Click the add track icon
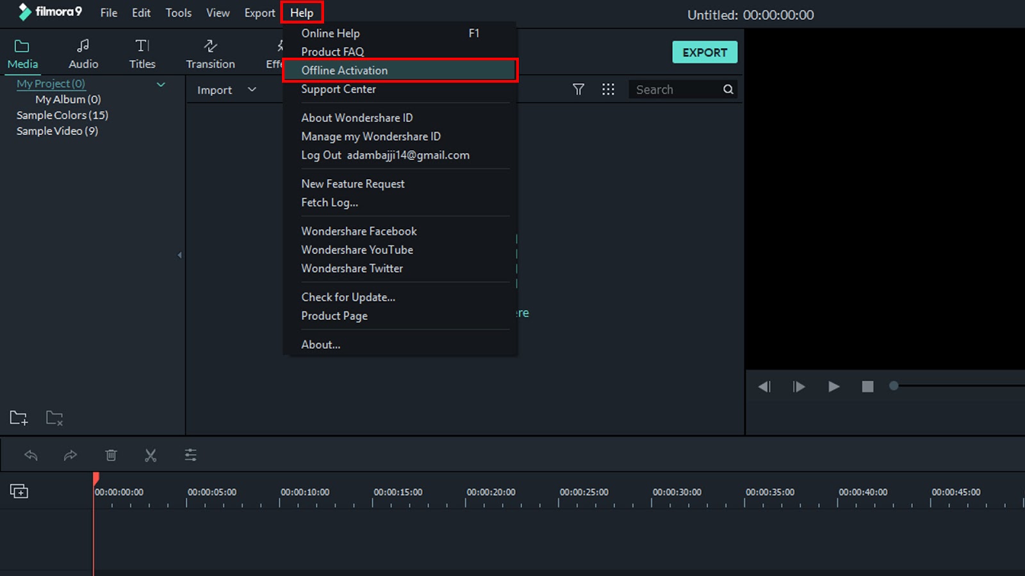Screen dimensions: 1025x576 pos(19,491)
